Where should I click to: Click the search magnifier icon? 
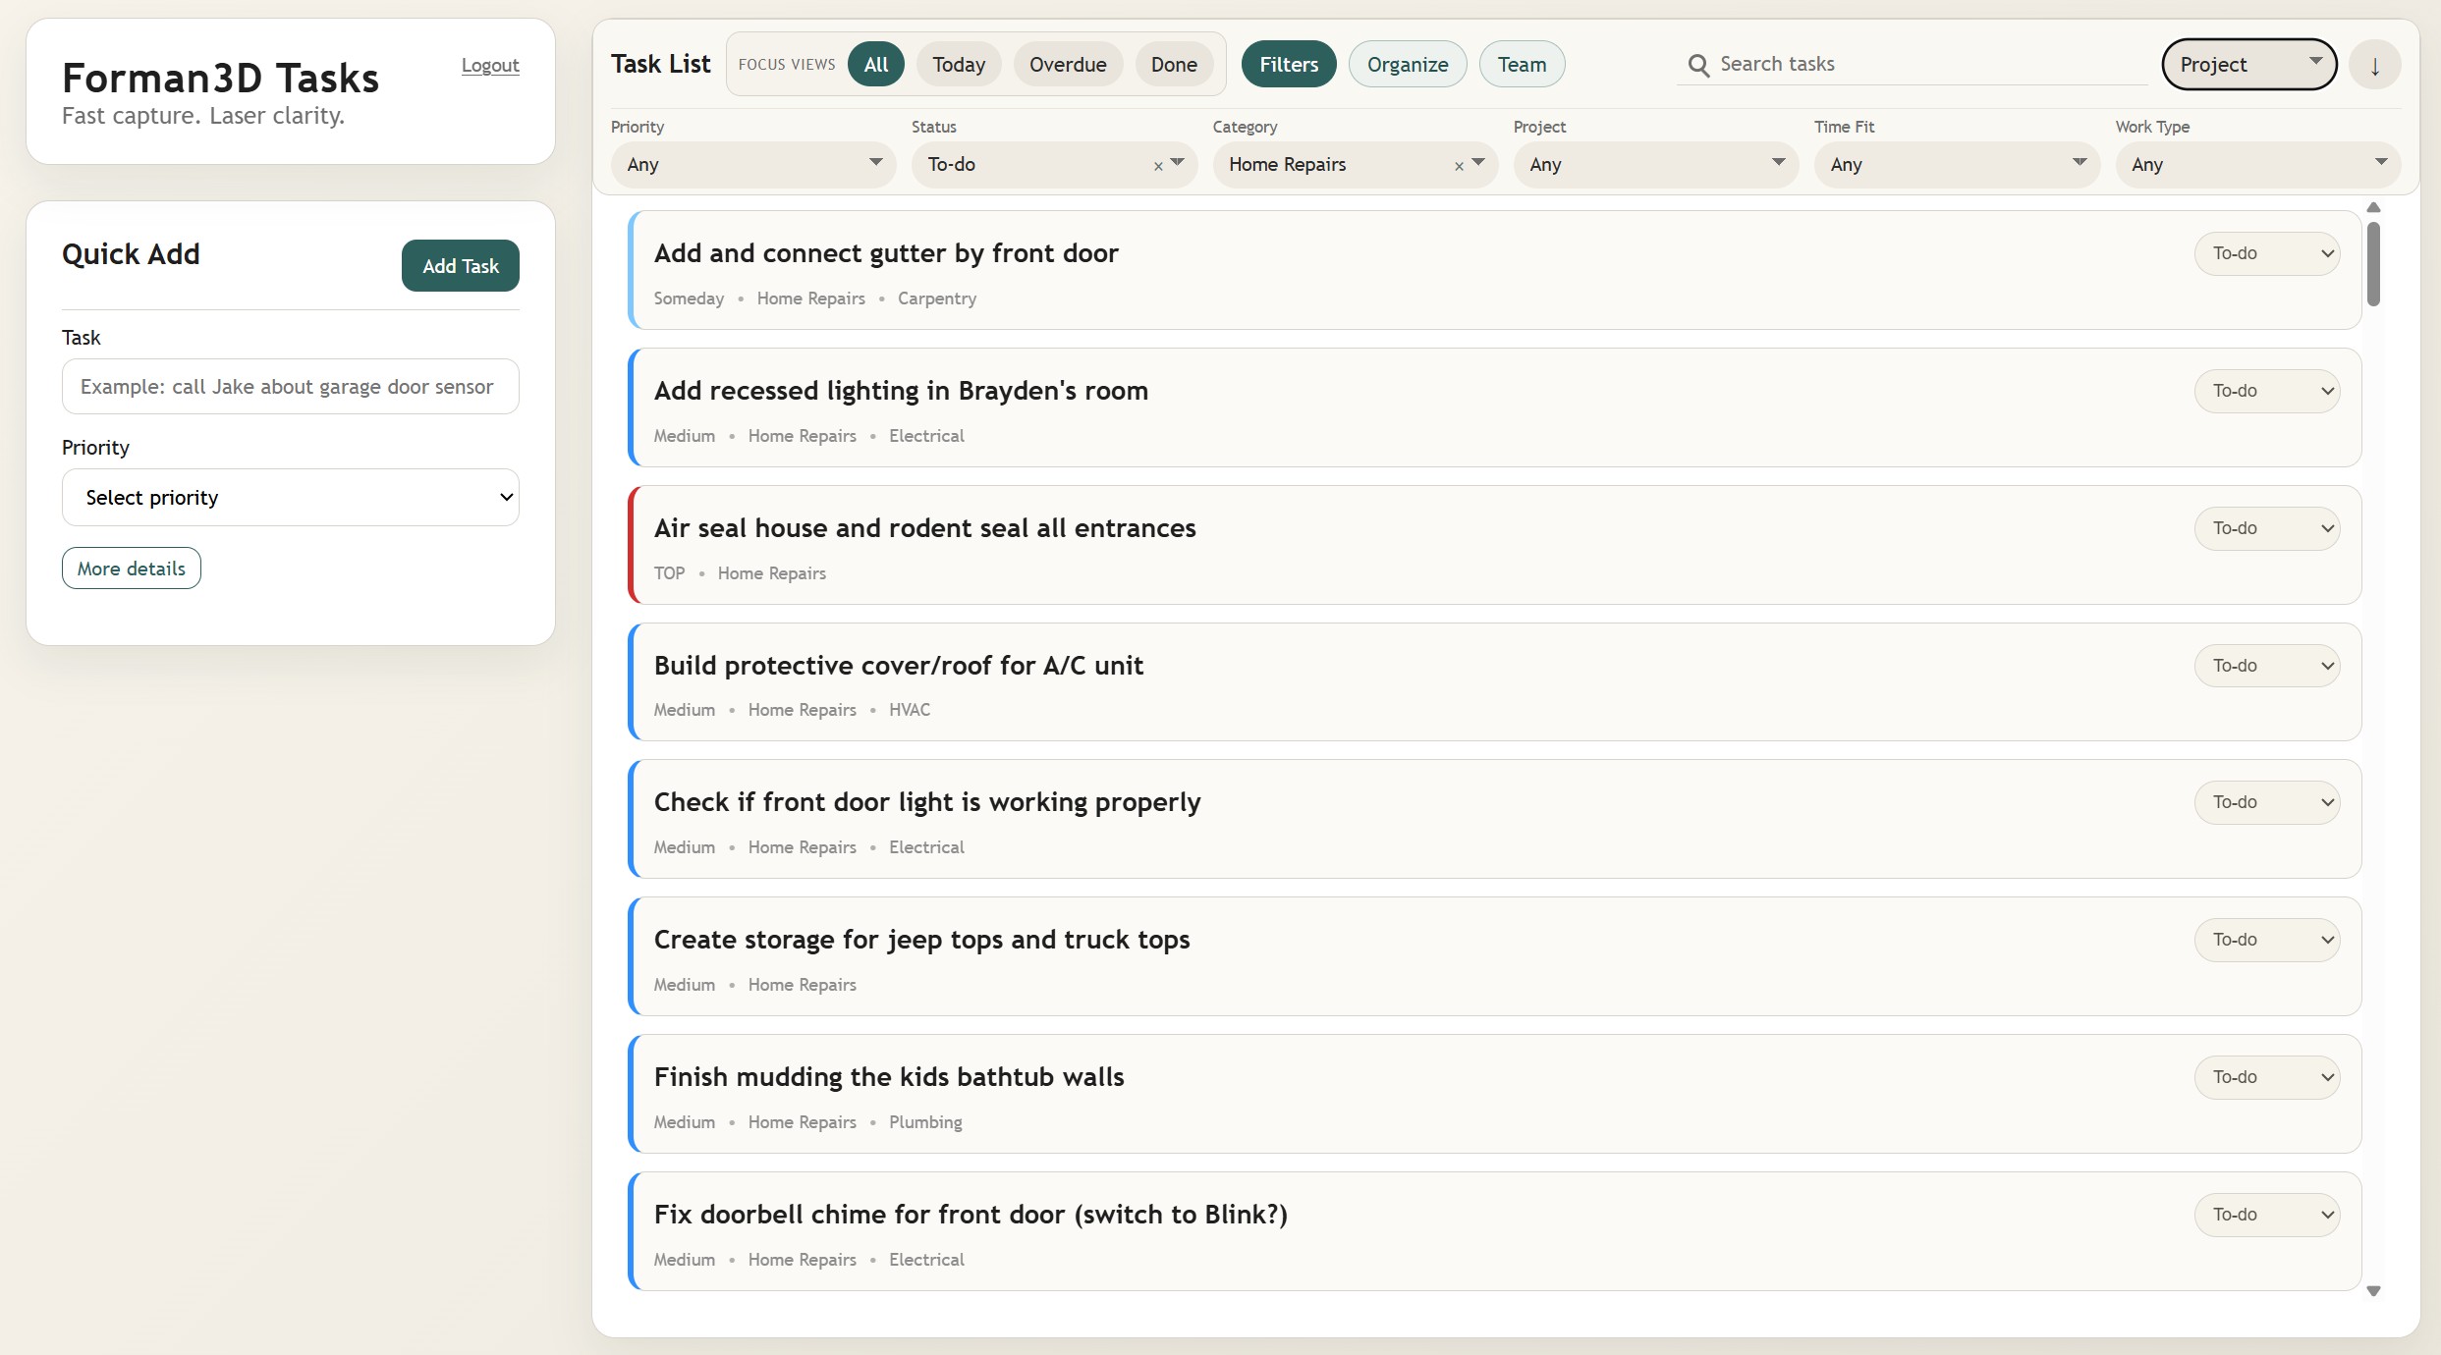coord(1698,65)
